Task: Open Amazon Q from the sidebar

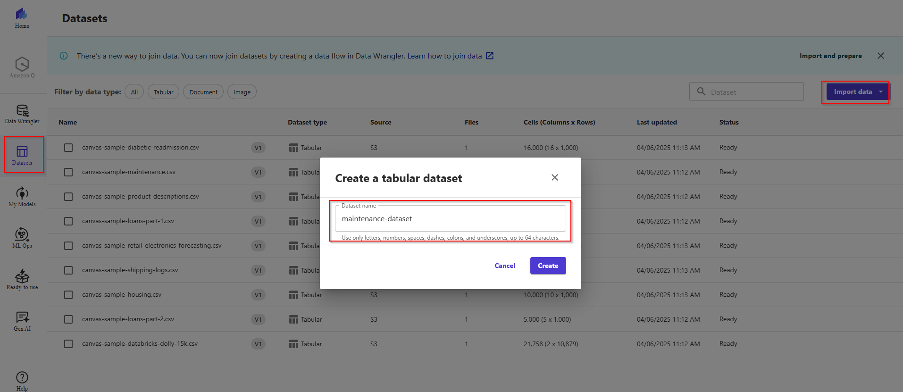Action: pyautogui.click(x=22, y=68)
